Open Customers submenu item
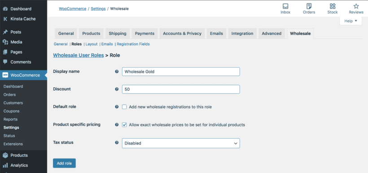Image resolution: width=368 pixels, height=173 pixels. (13, 103)
